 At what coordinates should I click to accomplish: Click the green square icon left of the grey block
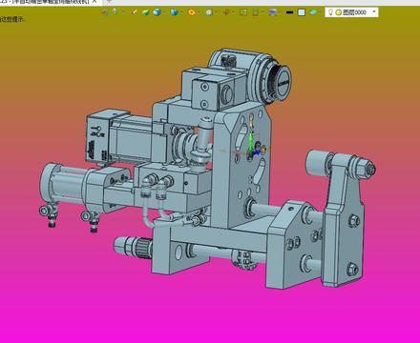pyautogui.click(x=256, y=12)
